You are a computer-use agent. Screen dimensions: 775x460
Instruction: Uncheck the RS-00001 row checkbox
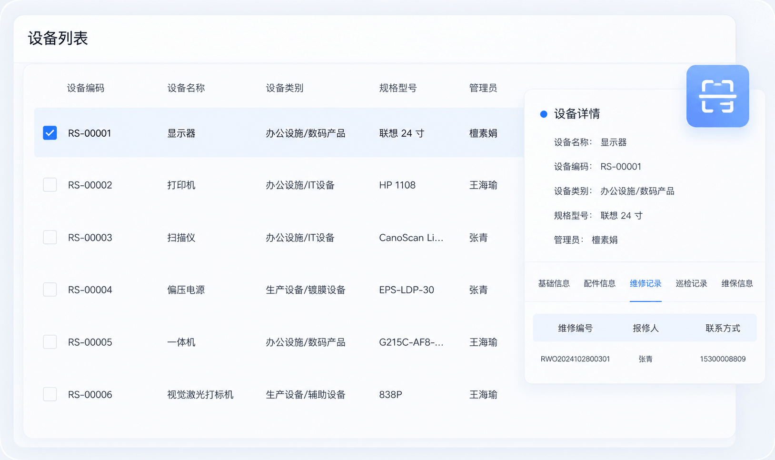pos(50,133)
